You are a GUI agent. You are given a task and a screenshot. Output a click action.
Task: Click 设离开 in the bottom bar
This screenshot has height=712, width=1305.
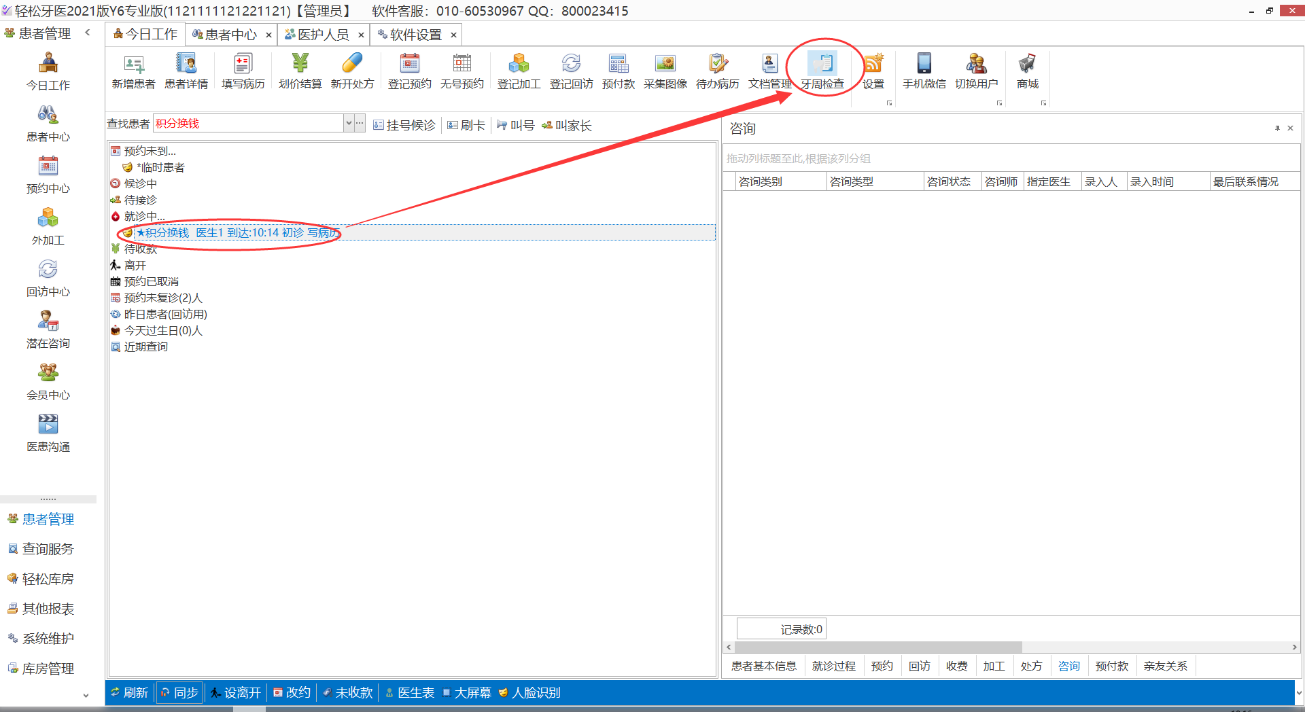point(236,692)
